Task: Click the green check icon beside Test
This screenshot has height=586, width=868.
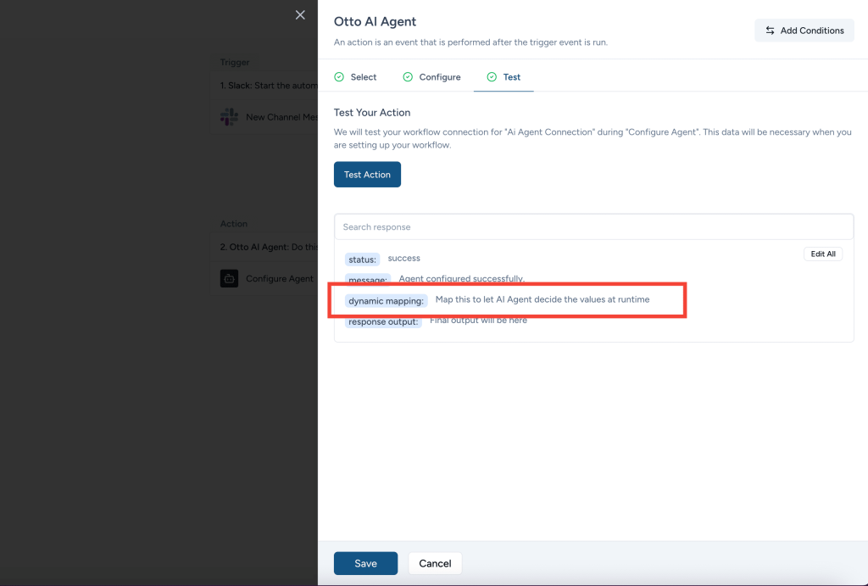Action: (x=492, y=77)
